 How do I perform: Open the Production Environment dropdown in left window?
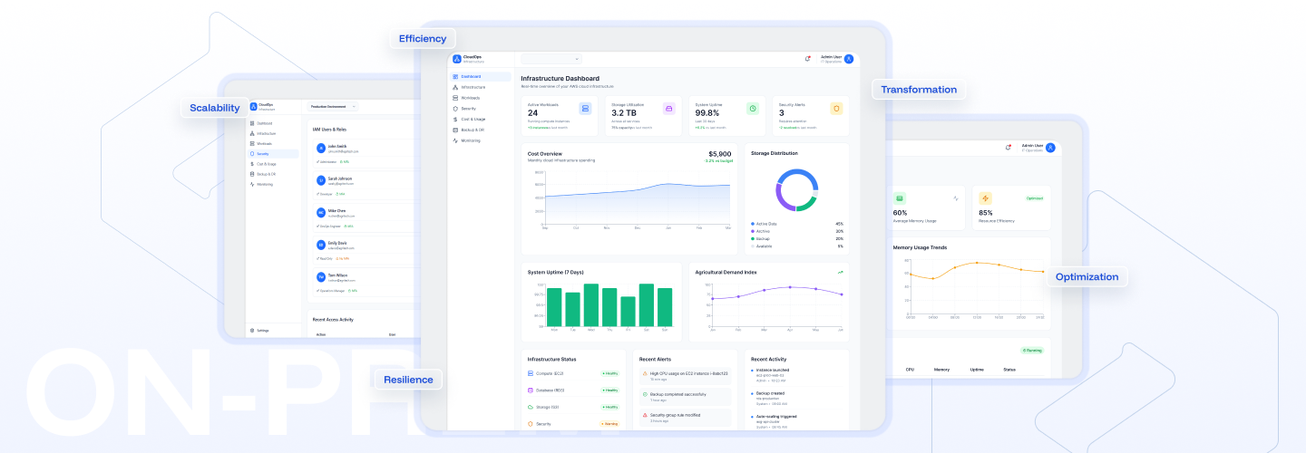click(332, 106)
